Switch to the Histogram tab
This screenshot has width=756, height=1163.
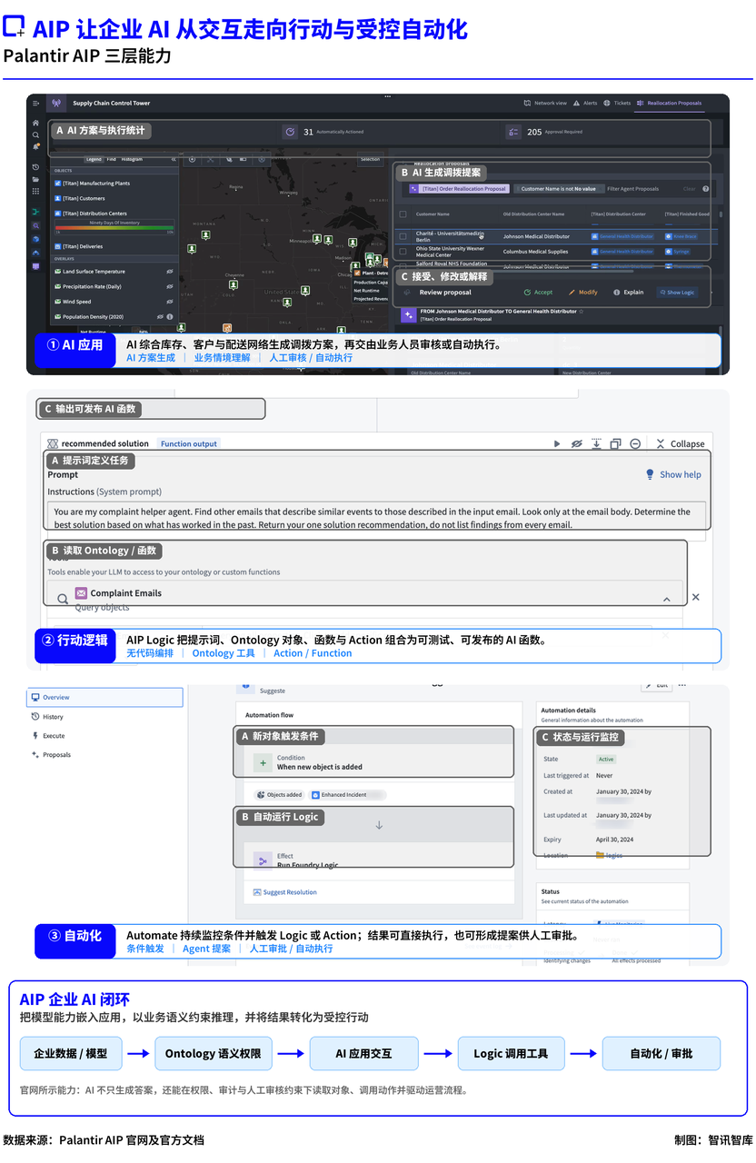coord(132,159)
